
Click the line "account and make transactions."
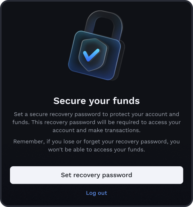(96, 130)
